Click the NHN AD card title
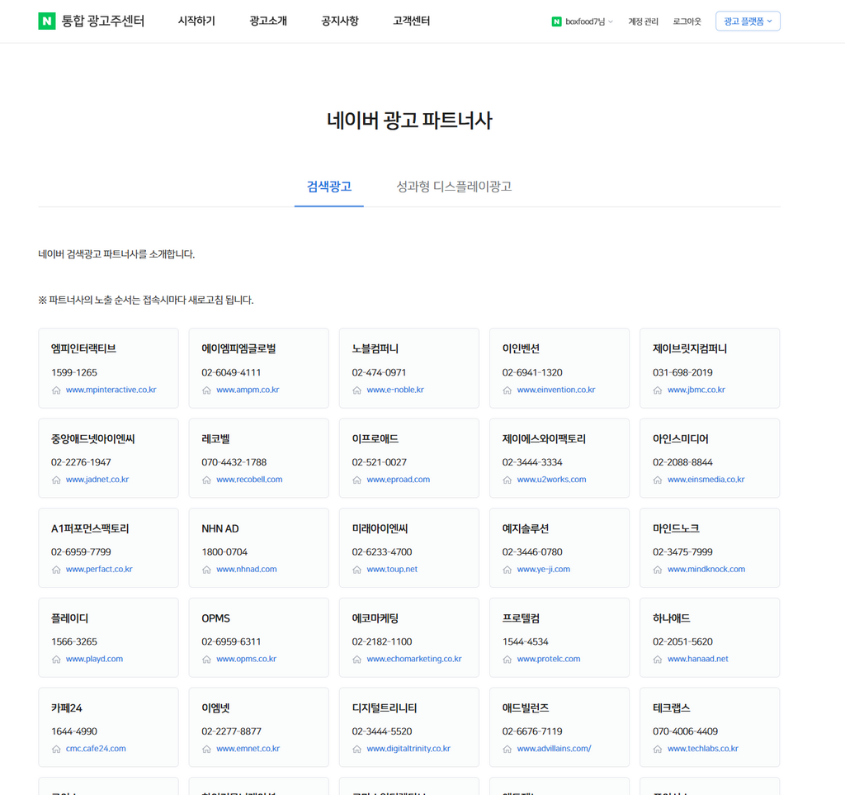Screen dimensions: 845x795 (220, 528)
